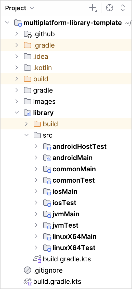Collapse the multiplatform-library-template root node
Screen dimensions: 132x289
[7, 23]
